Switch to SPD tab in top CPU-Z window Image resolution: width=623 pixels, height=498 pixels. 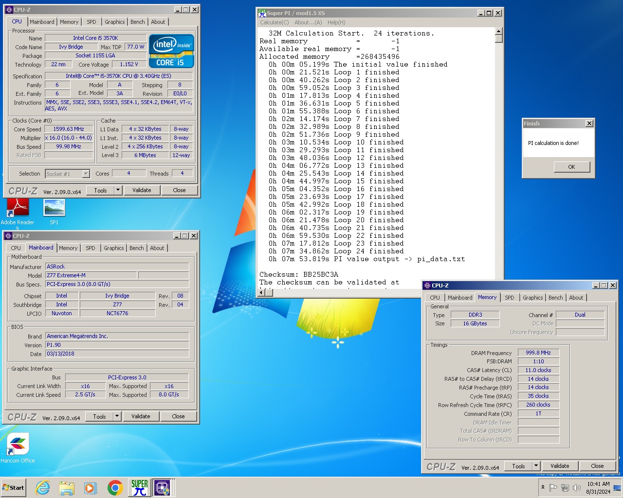(x=92, y=22)
